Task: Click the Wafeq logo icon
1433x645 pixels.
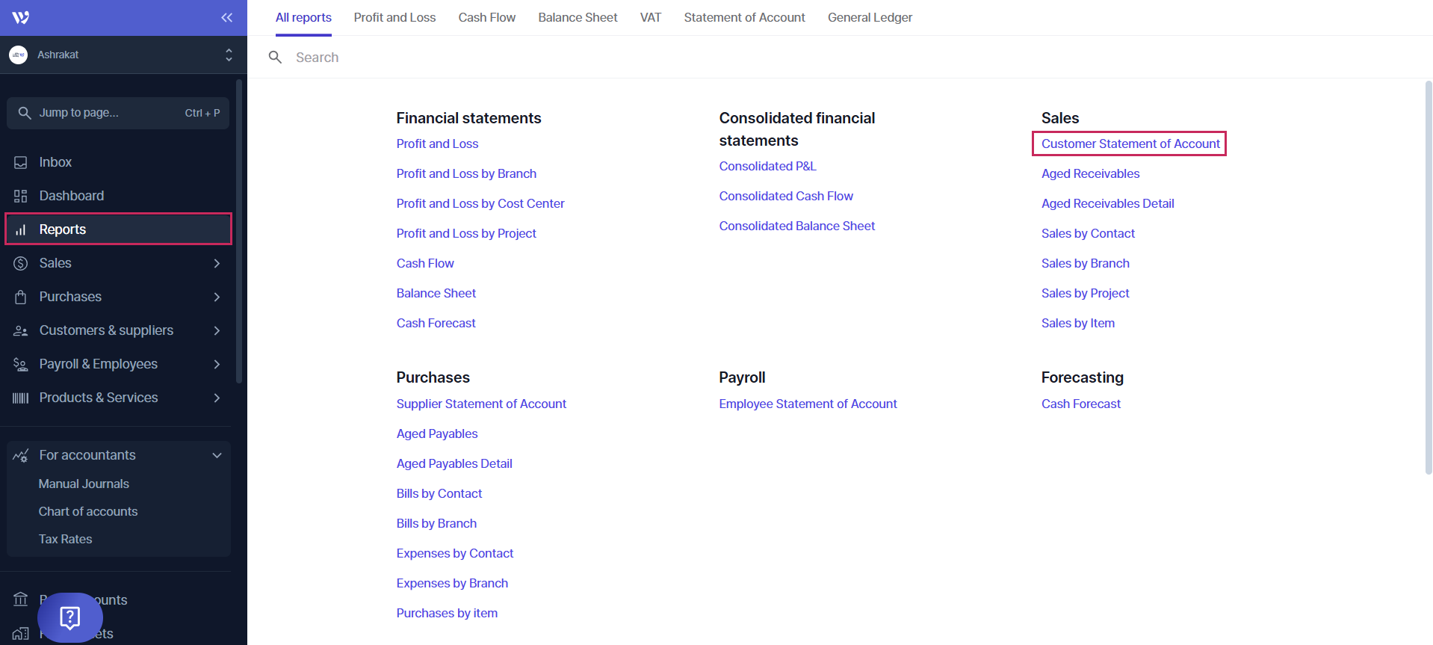Action: 21,17
